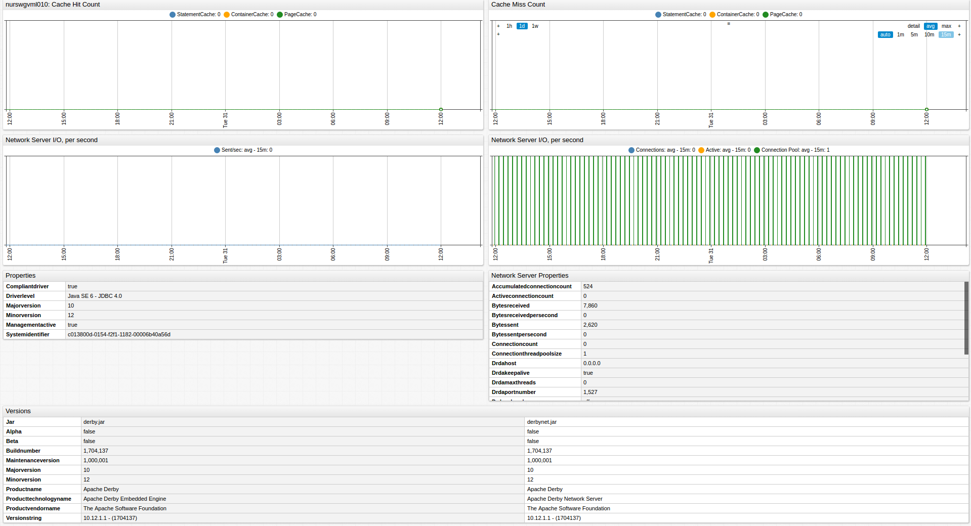971x526 pixels.
Task: Select the 1h time span
Action: point(509,26)
